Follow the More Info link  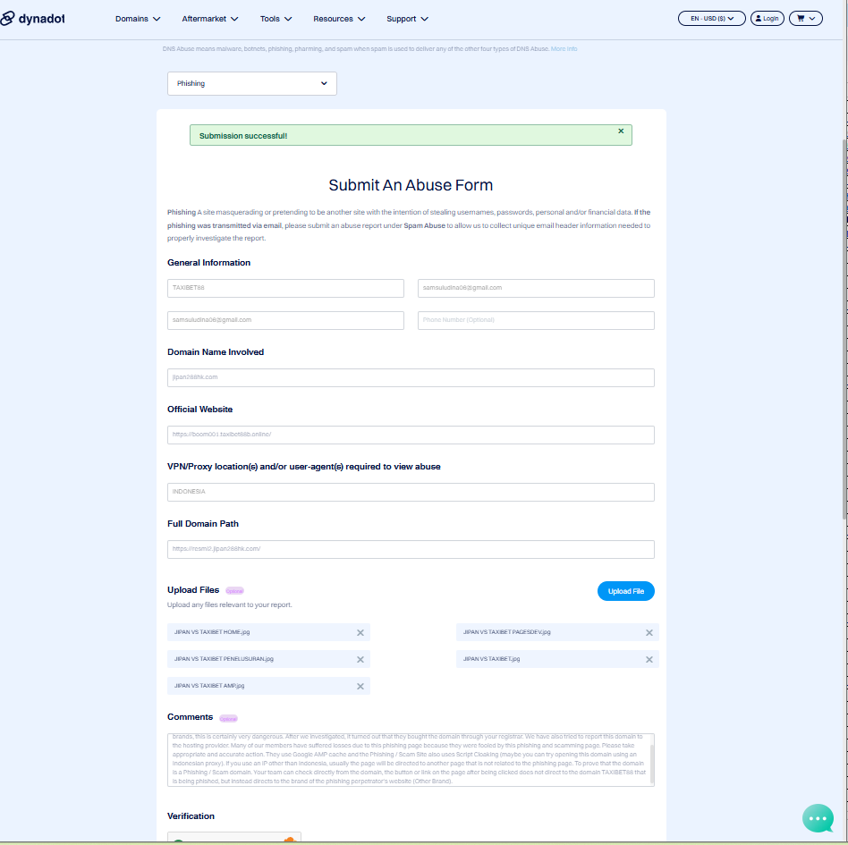(564, 48)
